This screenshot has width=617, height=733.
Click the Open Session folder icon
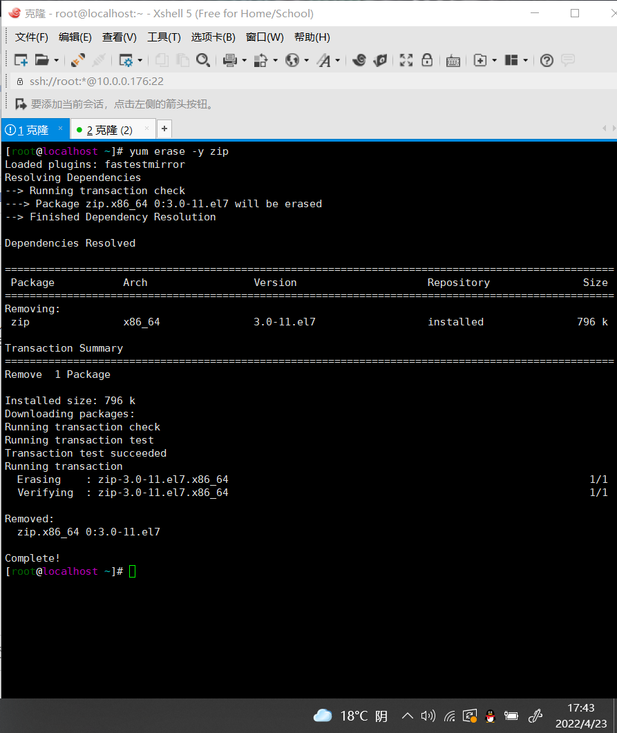[41, 60]
